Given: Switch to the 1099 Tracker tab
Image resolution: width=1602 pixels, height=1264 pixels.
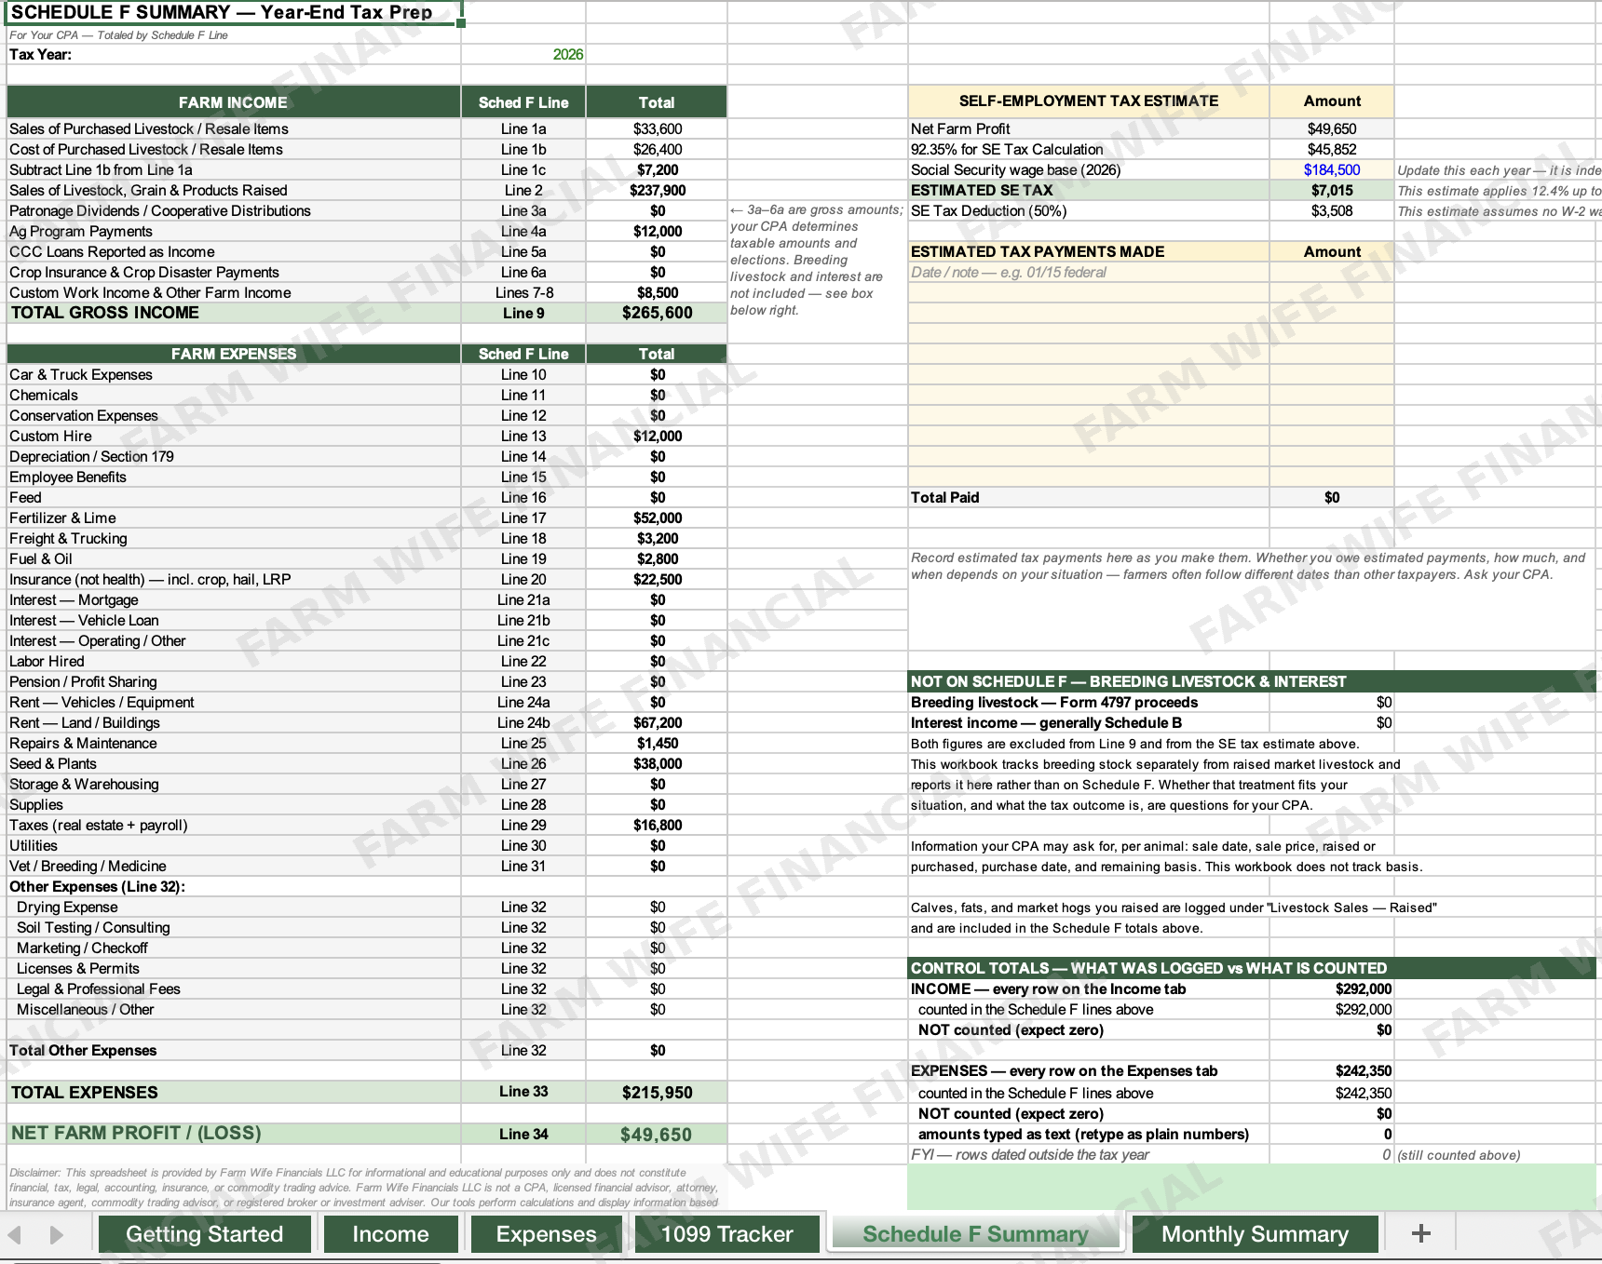Looking at the screenshot, I should (726, 1234).
